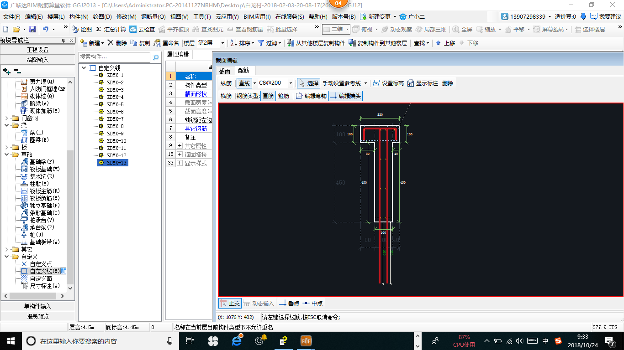
Task: Click the Windows taskbar search box
Action: coord(100,341)
